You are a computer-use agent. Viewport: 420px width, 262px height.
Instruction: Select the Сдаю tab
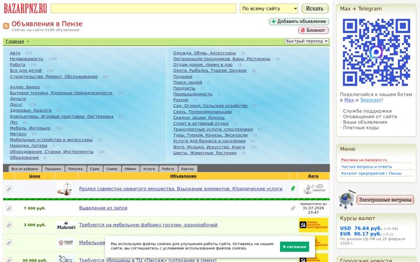94,169
